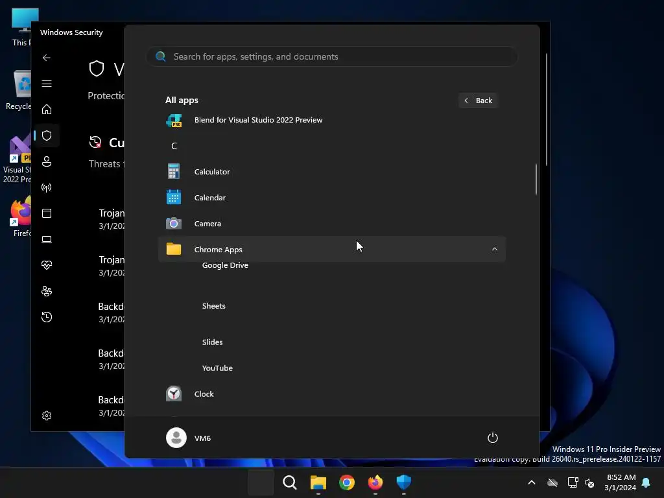664x498 pixels.
Task: Open Account protection in Windows Security
Action: tap(47, 161)
